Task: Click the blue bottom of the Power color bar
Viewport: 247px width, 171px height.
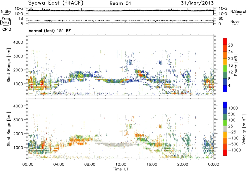Action: click(x=225, y=89)
